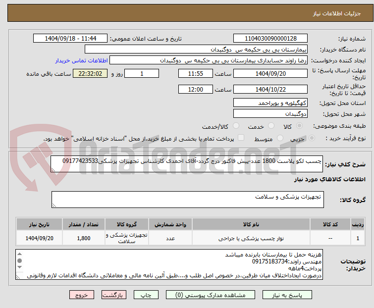Click unit cell عدد
Image resolution: width=374 pixels, height=308 pixels.
click(x=170, y=238)
